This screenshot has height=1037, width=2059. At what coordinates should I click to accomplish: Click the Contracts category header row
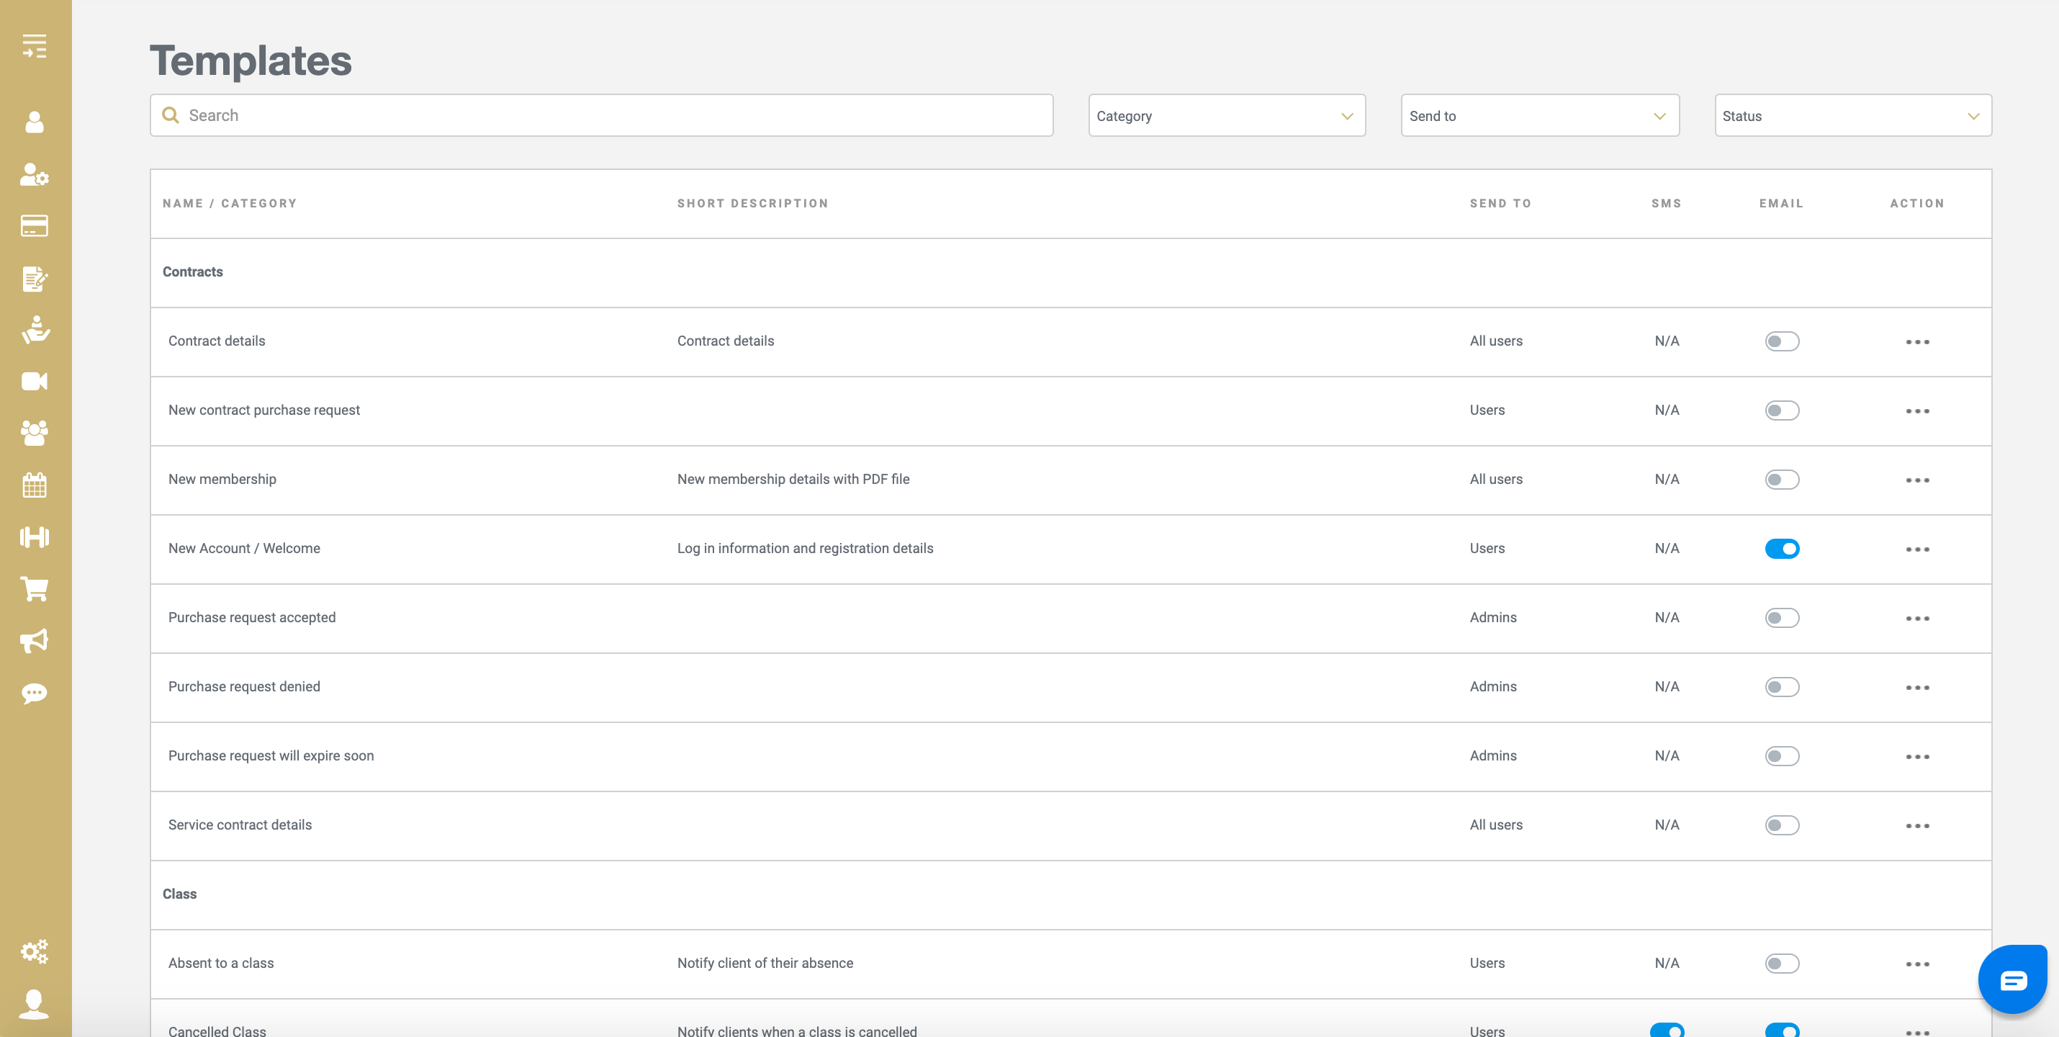coord(1071,273)
